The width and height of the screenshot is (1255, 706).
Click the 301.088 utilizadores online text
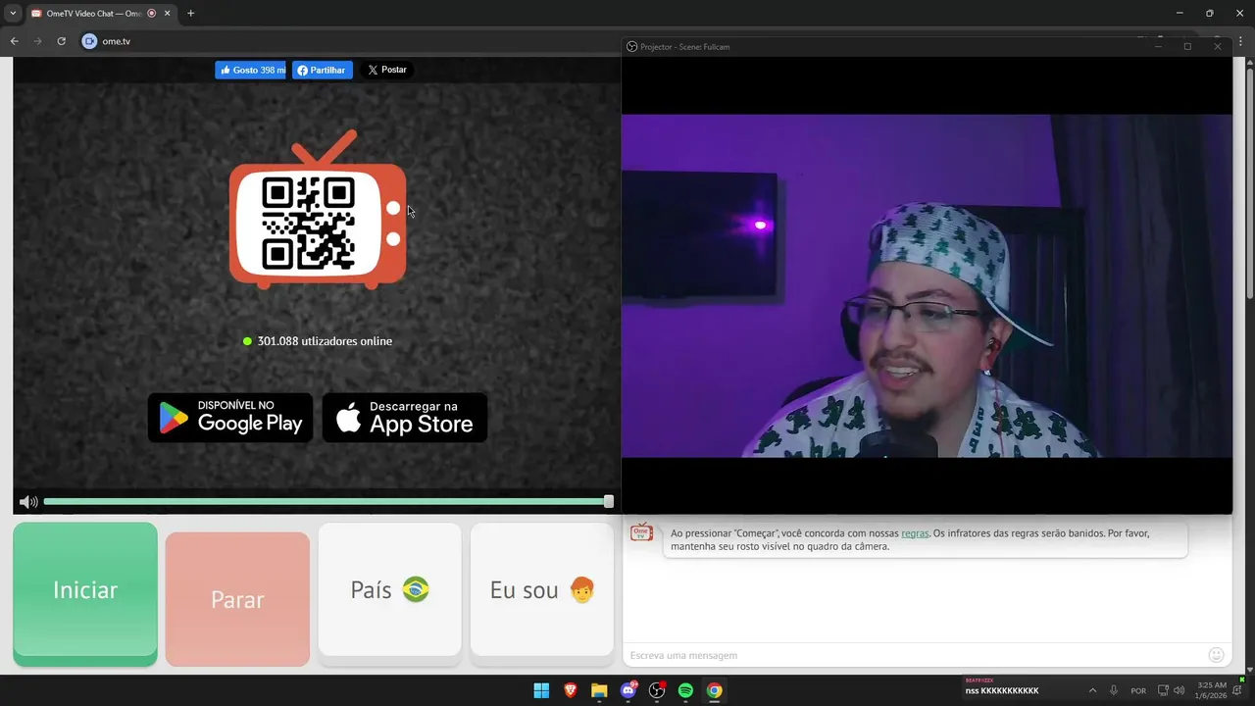coord(325,341)
